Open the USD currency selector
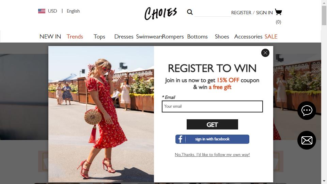This screenshot has height=184, width=327. pos(52,11)
